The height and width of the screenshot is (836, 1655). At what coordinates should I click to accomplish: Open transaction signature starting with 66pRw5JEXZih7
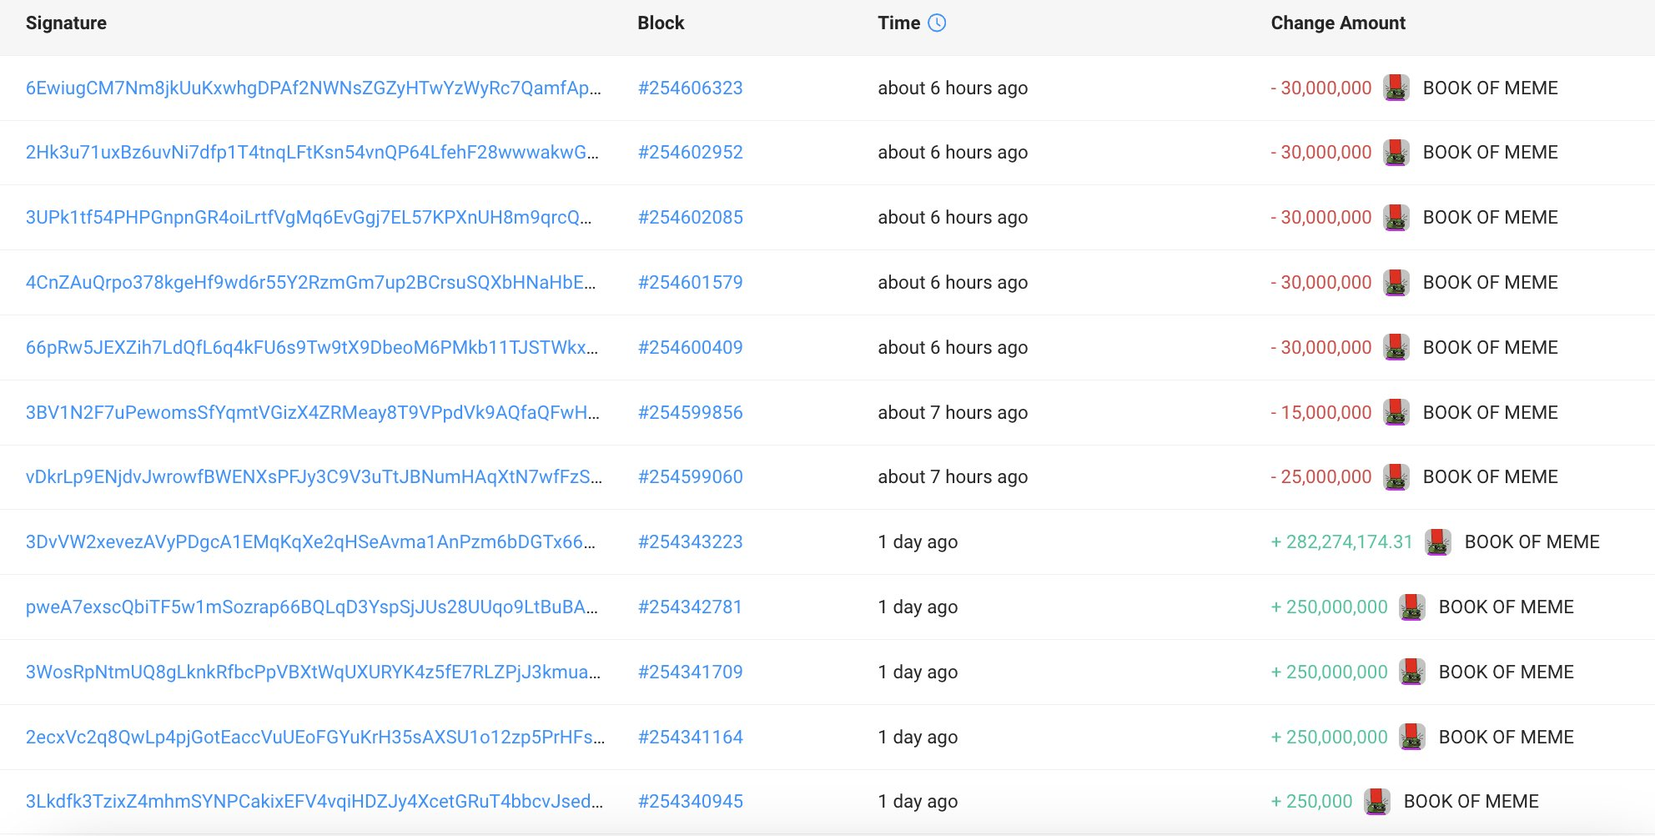pyautogui.click(x=312, y=348)
